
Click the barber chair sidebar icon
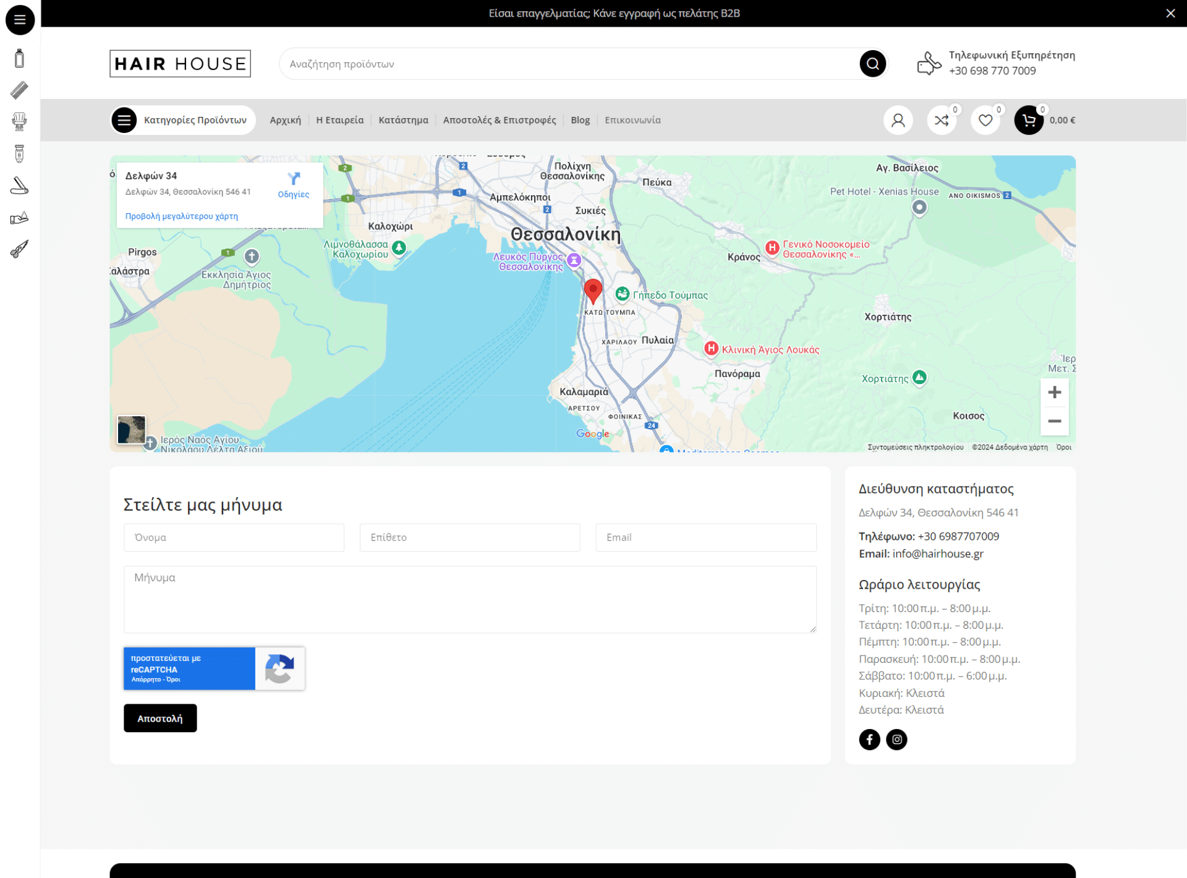19,122
